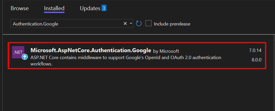
Task: Click the available version 8.0.0
Action: [256, 60]
